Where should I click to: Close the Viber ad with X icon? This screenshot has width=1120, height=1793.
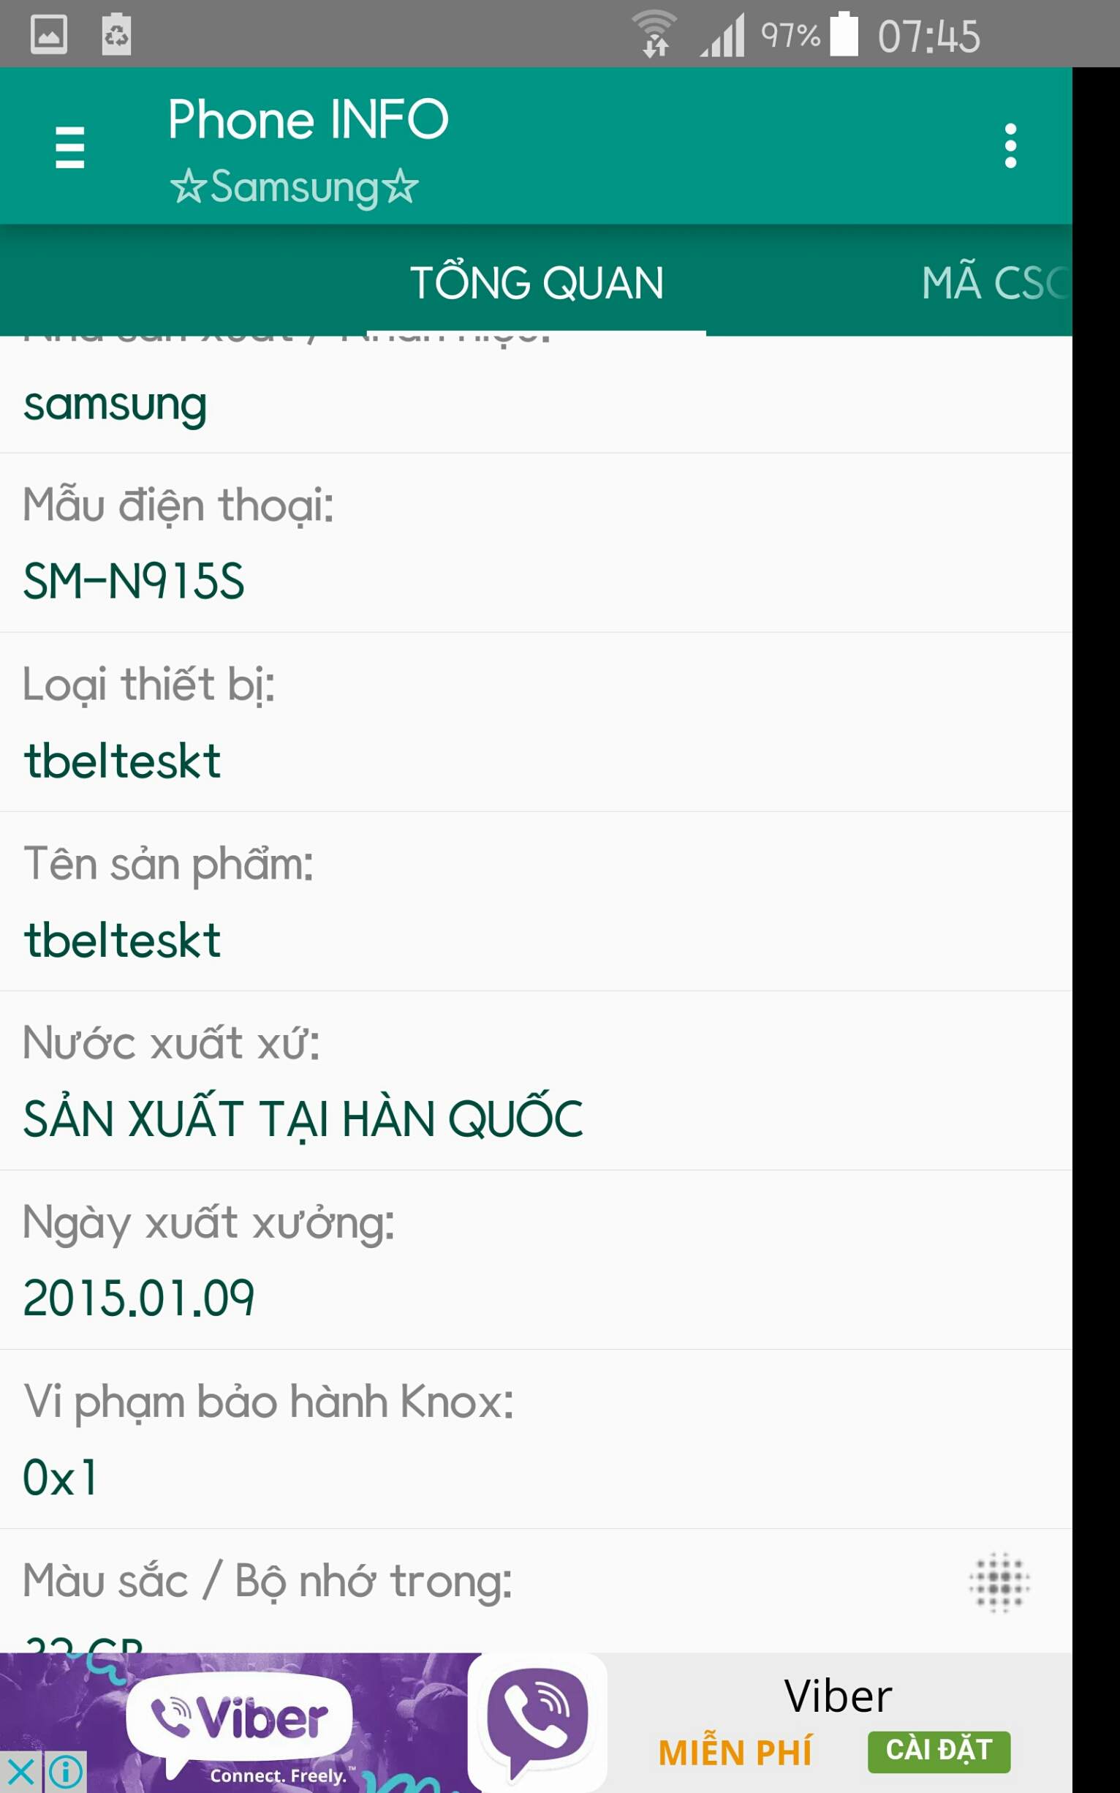pyautogui.click(x=20, y=1773)
